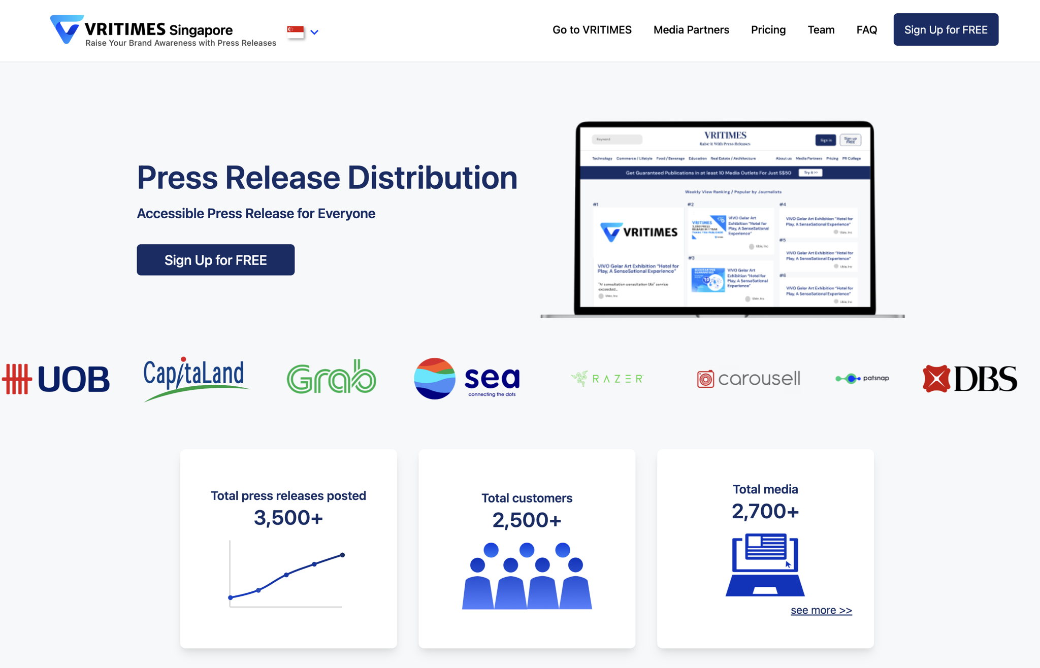Open the Team page
This screenshot has width=1040, height=668.
point(821,30)
